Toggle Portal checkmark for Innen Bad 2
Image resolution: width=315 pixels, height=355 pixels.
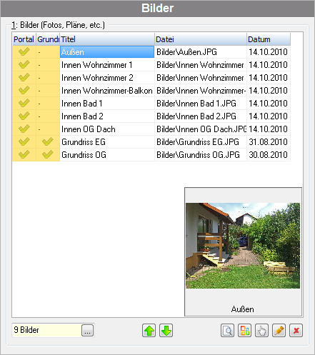click(x=24, y=116)
